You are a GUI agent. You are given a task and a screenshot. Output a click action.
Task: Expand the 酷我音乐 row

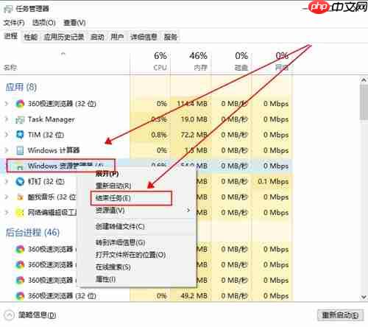7,197
